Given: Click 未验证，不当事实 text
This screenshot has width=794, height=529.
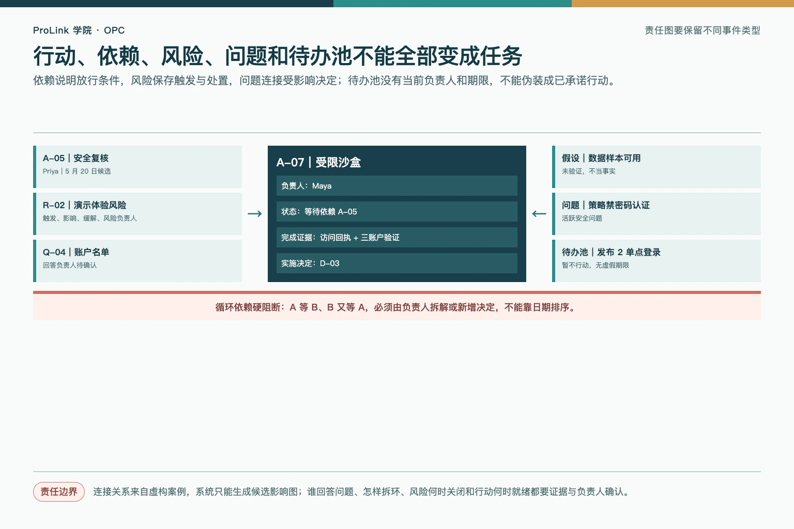Looking at the screenshot, I should [x=589, y=172].
